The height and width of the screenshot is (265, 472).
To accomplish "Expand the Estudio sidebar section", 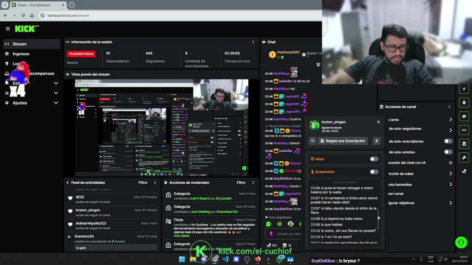I will click(56, 83).
